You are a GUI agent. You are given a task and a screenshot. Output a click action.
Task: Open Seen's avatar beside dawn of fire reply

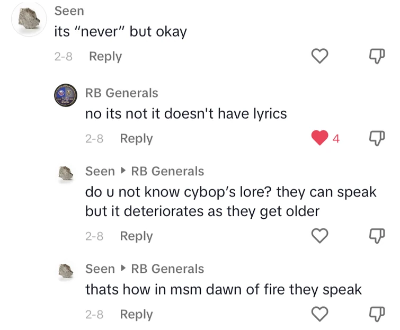coord(65,270)
